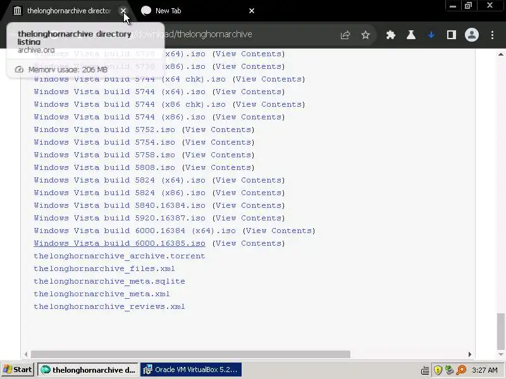
Task: Open Chrome three-dot menu
Action: click(492, 35)
